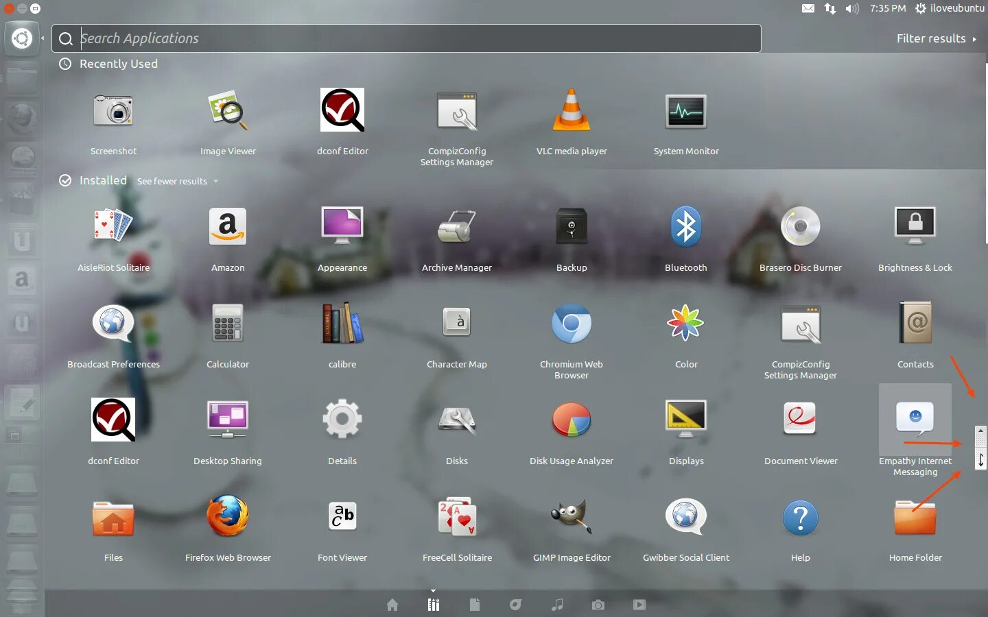The width and height of the screenshot is (988, 617).
Task: Open Chromium Web Browser
Action: click(x=572, y=323)
